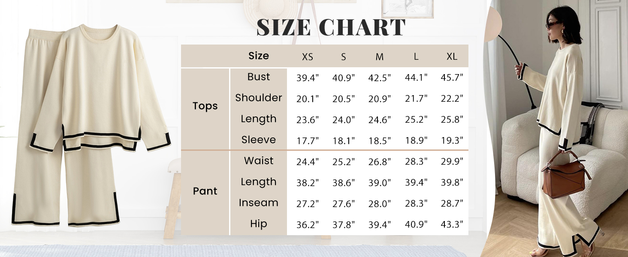Click the SIZE CHART heading
Image resolution: width=628 pixels, height=257 pixels.
[x=331, y=28]
